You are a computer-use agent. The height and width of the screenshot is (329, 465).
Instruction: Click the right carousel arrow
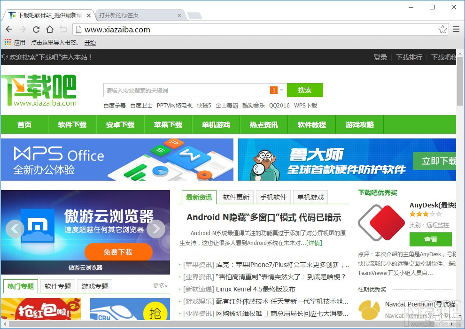[x=156, y=229]
